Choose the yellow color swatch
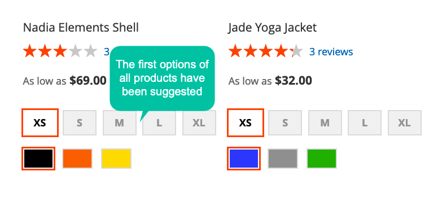 click(116, 159)
